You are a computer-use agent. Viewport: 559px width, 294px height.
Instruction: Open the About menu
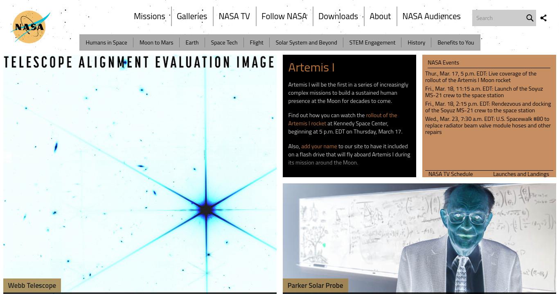point(380,16)
